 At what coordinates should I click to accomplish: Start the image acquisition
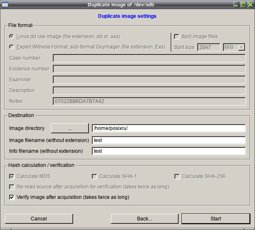[216, 219]
